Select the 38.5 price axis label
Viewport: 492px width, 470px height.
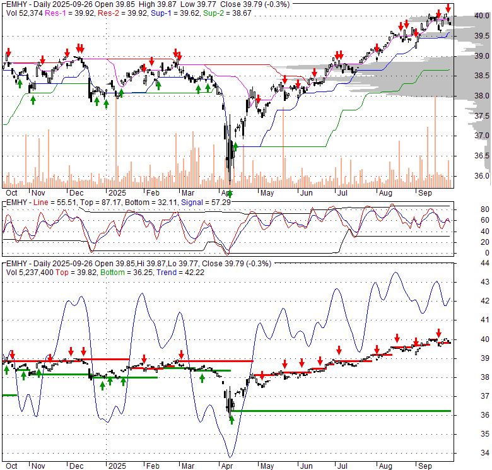482,76
